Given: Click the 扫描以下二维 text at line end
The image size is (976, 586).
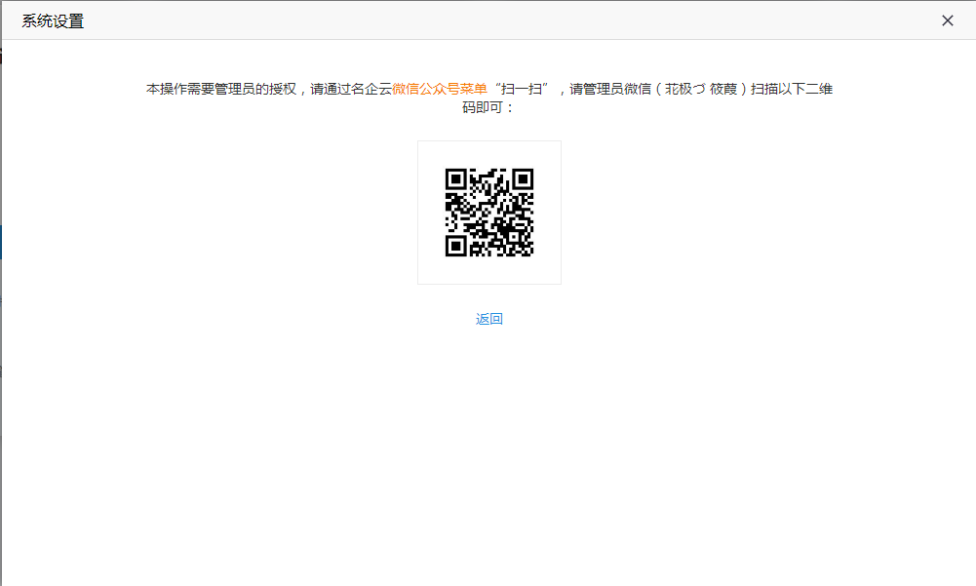Looking at the screenshot, I should point(792,89).
